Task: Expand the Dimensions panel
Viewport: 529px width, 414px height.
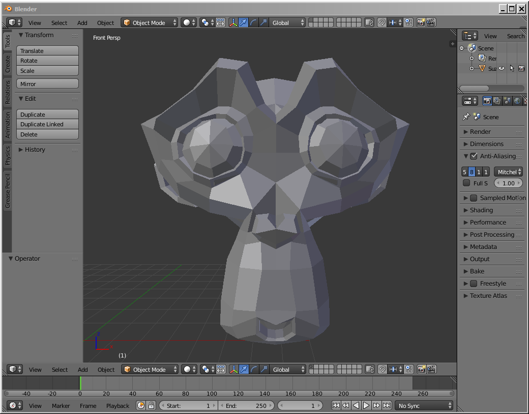Action: [x=486, y=144]
